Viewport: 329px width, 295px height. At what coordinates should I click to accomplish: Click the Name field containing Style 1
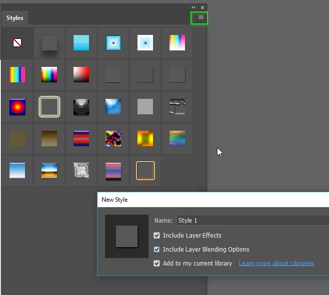click(252, 221)
